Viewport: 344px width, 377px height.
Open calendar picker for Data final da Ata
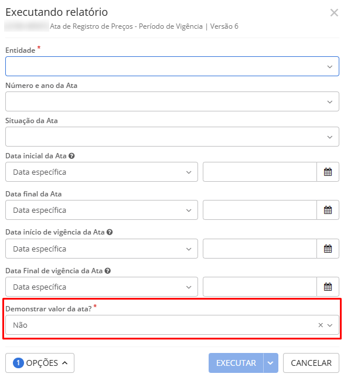coord(328,210)
